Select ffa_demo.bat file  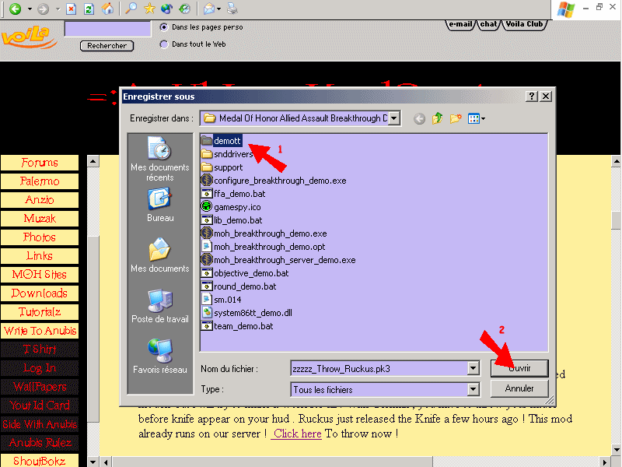(x=233, y=194)
